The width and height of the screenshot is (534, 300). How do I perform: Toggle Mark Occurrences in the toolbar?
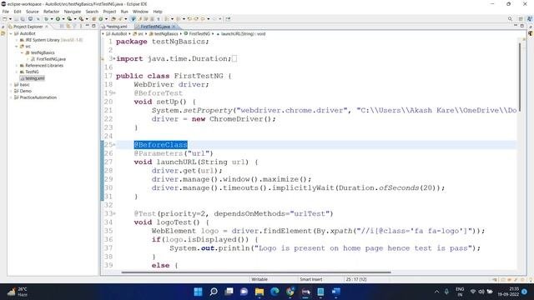(x=133, y=18)
